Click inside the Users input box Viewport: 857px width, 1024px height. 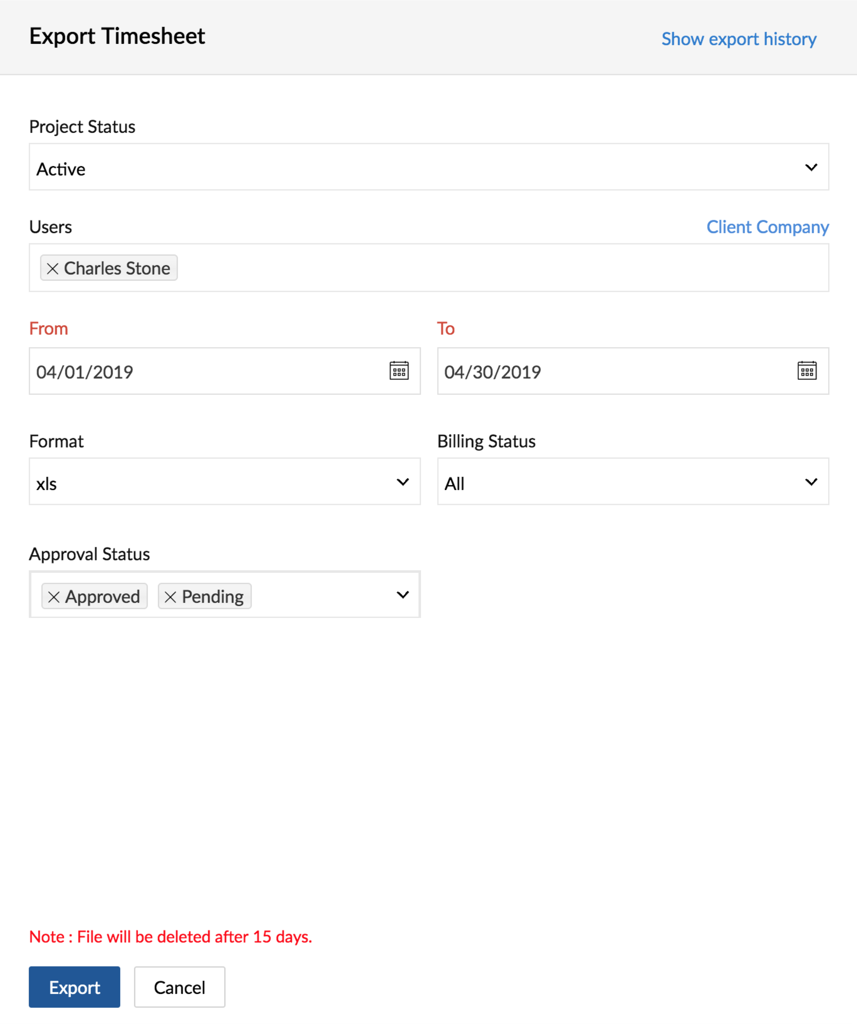487,268
